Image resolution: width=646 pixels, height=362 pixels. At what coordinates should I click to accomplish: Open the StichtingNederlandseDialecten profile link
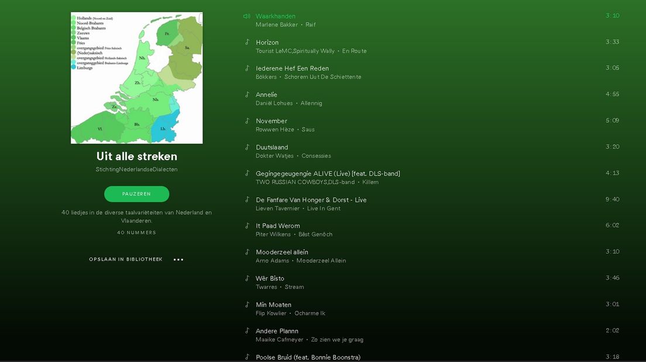pos(136,169)
